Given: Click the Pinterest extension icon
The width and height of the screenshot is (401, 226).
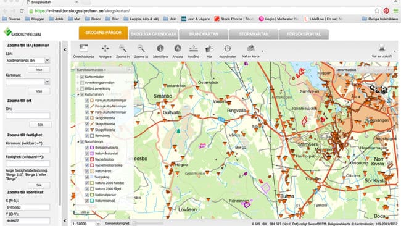Looking at the screenshot, I should click(x=386, y=10).
